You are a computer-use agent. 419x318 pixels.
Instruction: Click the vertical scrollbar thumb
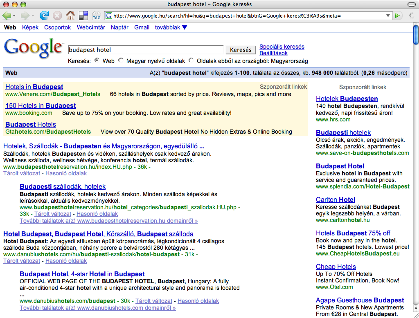click(416, 35)
